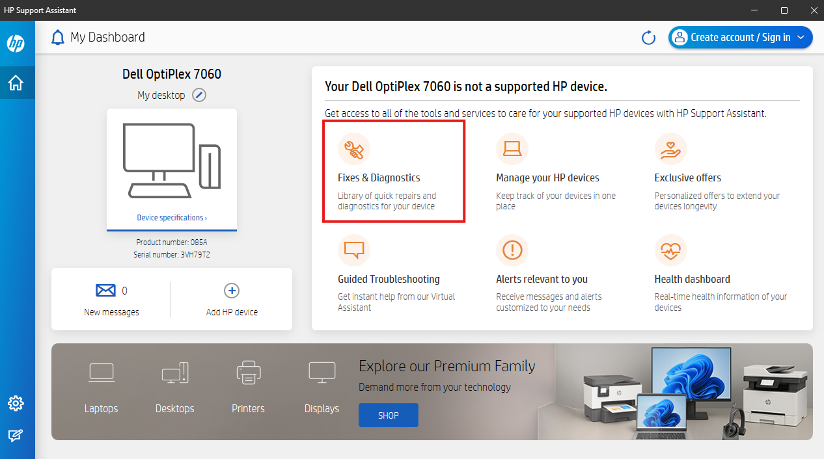Click the Displays category icon
Screen dimensions: 824x459
[x=322, y=372]
